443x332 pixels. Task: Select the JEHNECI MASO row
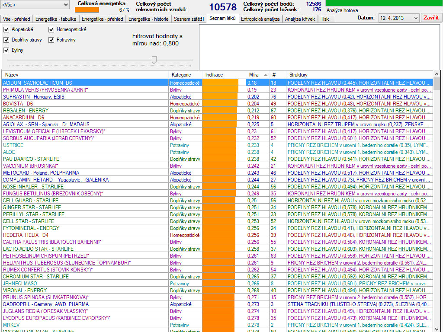pyautogui.click(x=217, y=284)
